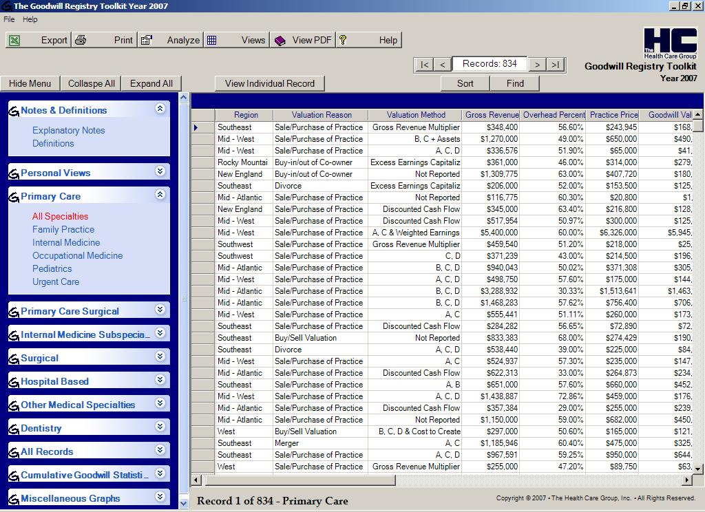The image size is (705, 512).
Task: Click the sidebar scroll up arrow
Action: (x=183, y=98)
